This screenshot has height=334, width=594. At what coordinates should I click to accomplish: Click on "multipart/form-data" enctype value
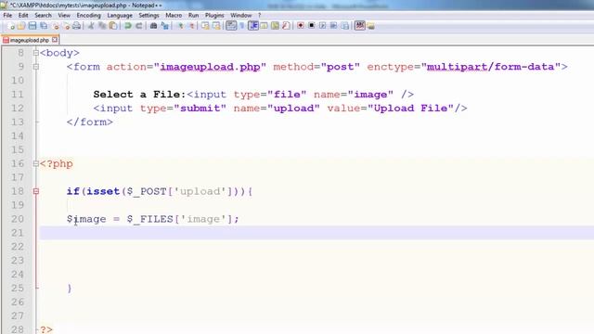491,67
